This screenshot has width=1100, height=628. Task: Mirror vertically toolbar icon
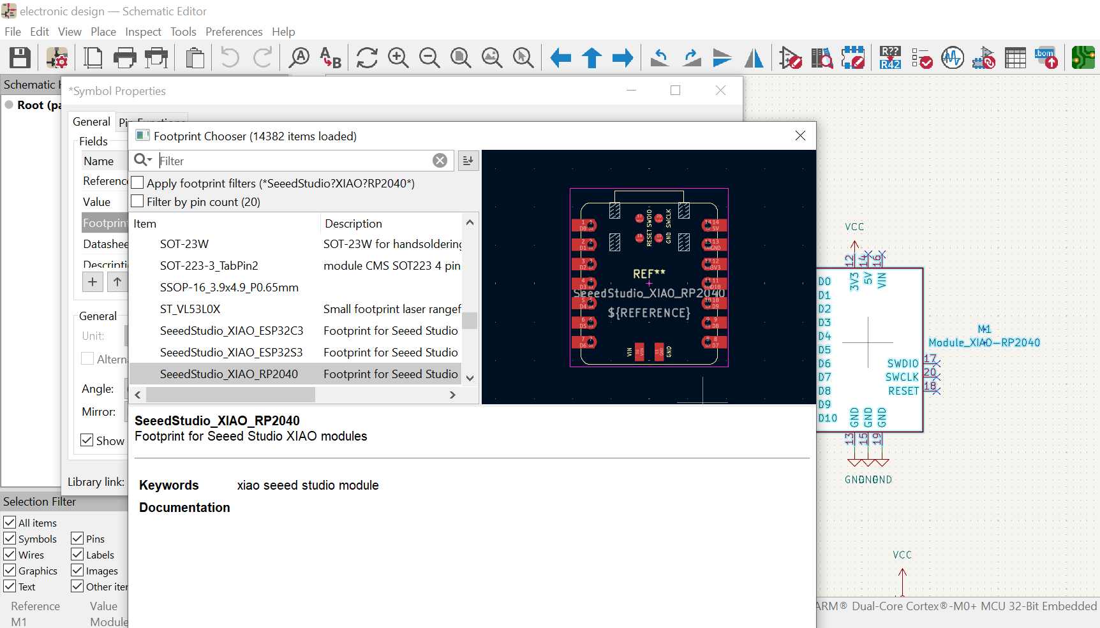[722, 58]
